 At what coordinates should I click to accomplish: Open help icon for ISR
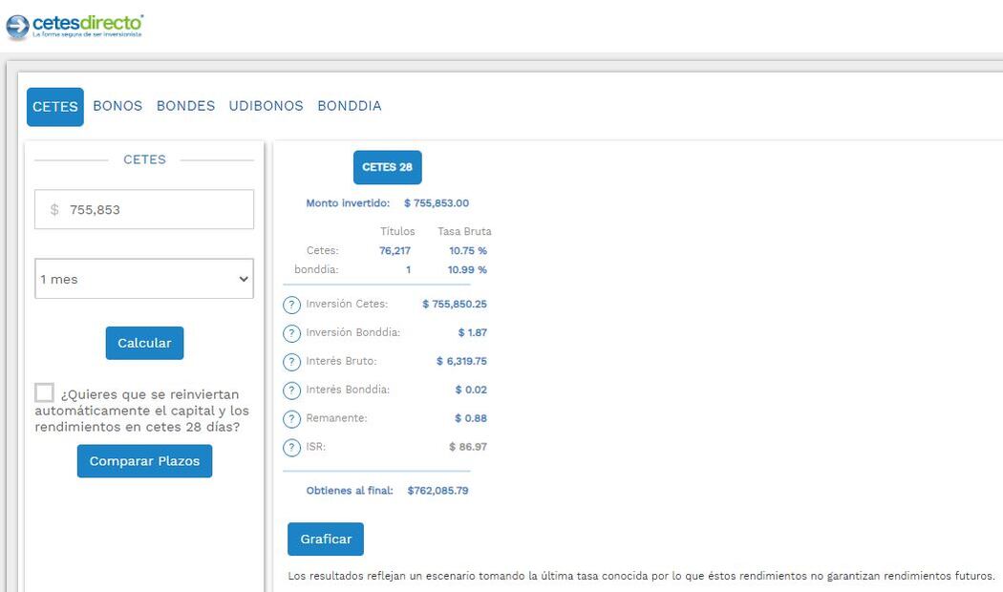[291, 448]
